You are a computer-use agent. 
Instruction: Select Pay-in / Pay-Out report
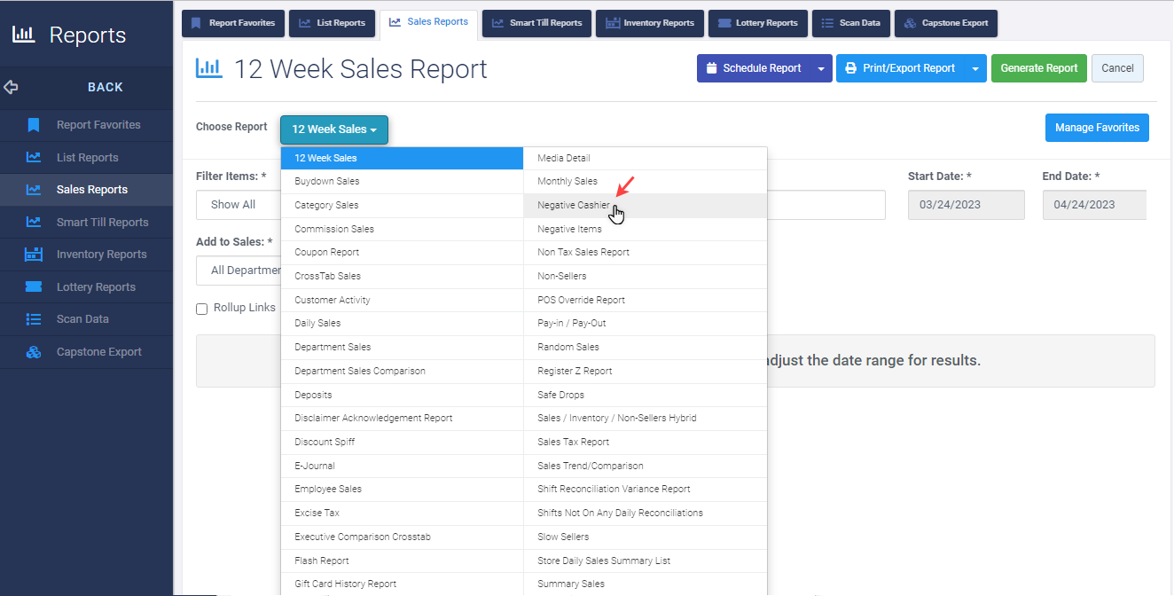point(646,324)
